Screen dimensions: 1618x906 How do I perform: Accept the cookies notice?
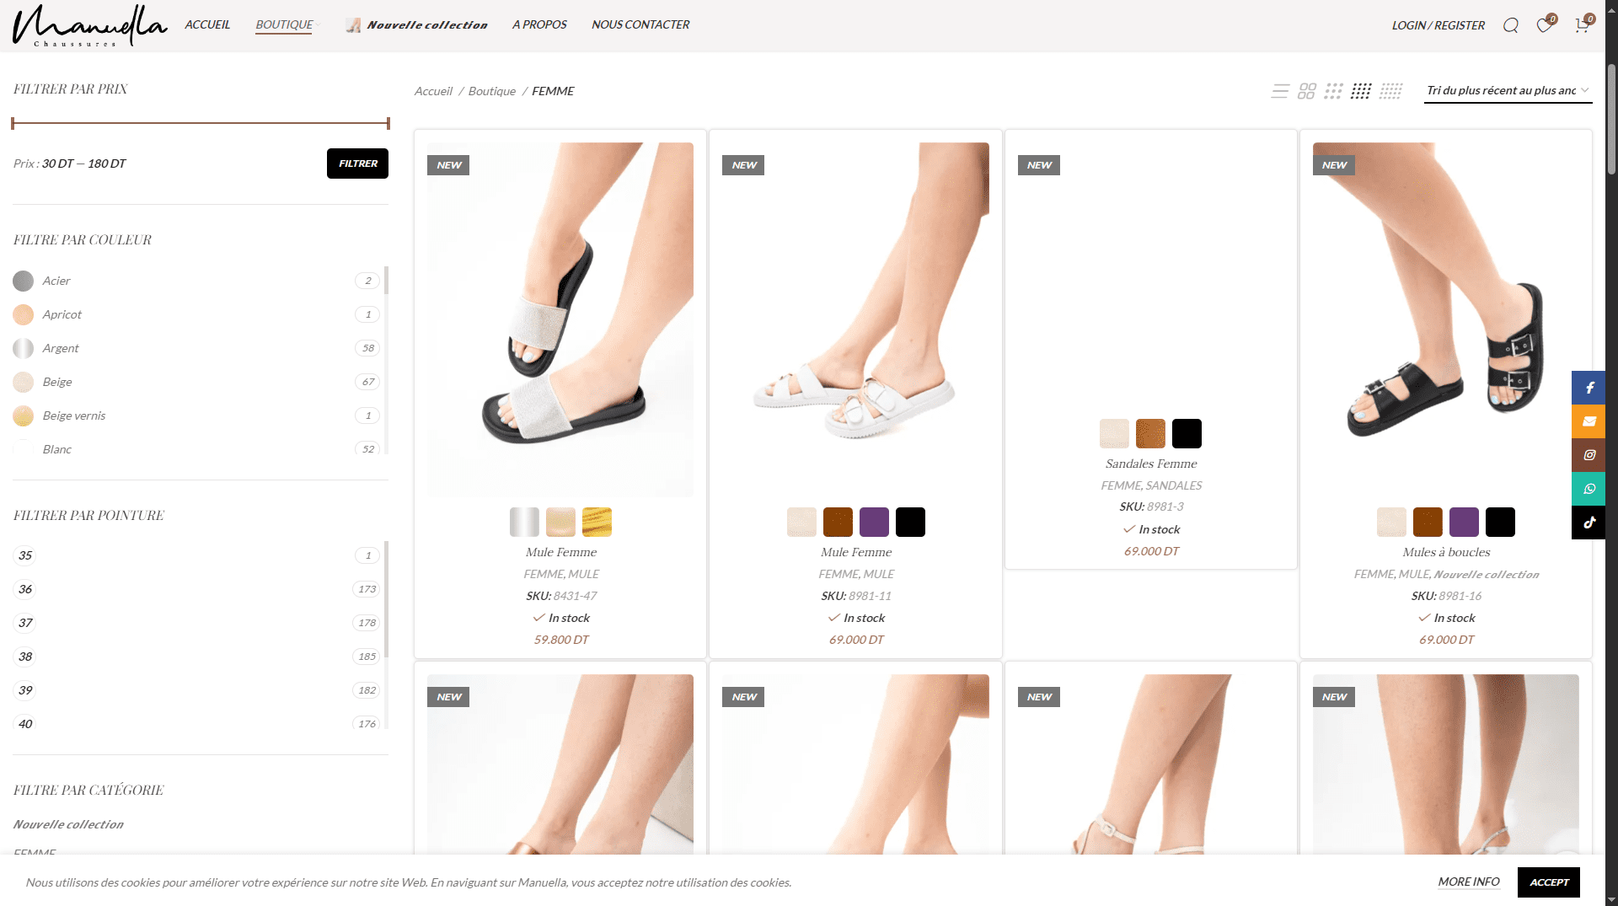[x=1549, y=882]
